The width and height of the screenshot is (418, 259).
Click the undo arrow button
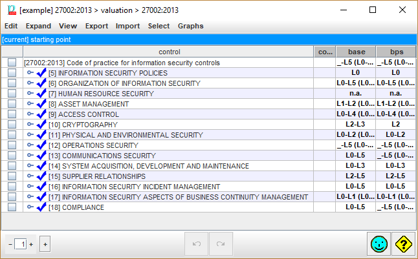[x=196, y=244]
